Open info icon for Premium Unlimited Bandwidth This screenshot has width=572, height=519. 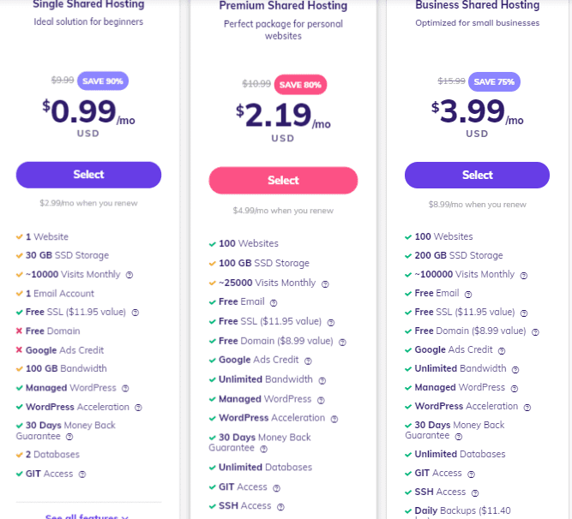pos(322,380)
